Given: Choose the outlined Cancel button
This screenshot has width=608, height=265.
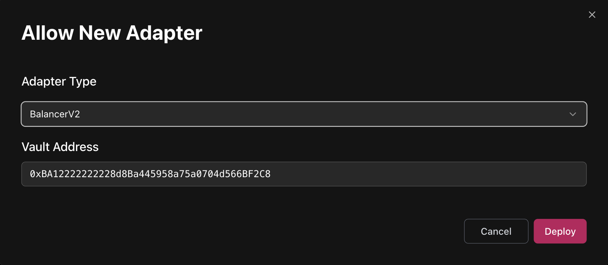Looking at the screenshot, I should [x=496, y=231].
